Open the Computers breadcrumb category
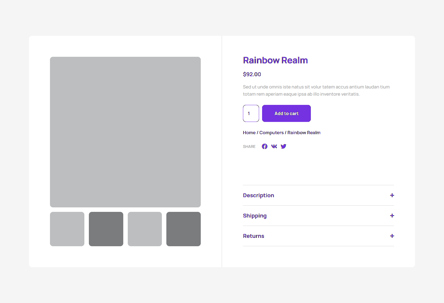444x303 pixels. (x=271, y=133)
